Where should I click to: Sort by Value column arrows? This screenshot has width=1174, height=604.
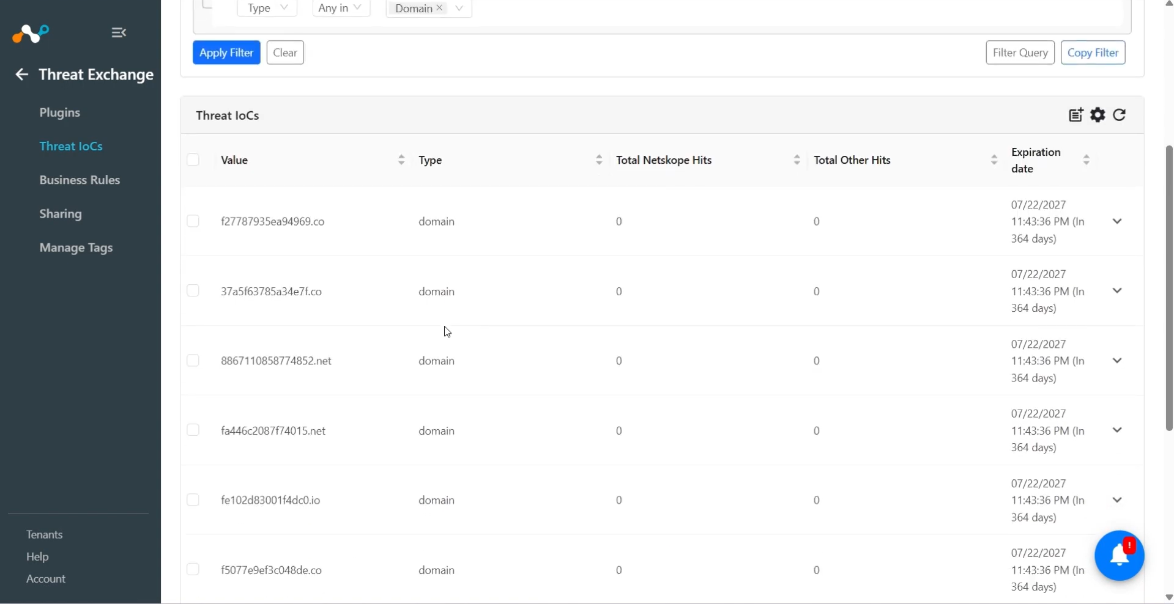[401, 160]
